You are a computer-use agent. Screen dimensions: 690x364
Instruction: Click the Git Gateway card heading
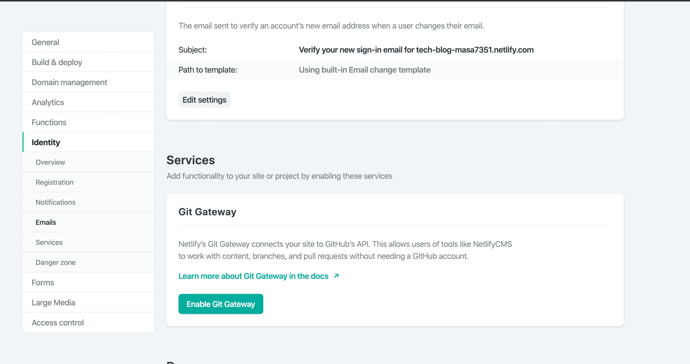pyautogui.click(x=207, y=212)
